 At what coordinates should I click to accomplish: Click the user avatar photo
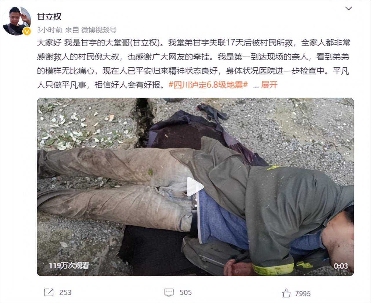pos(17,21)
